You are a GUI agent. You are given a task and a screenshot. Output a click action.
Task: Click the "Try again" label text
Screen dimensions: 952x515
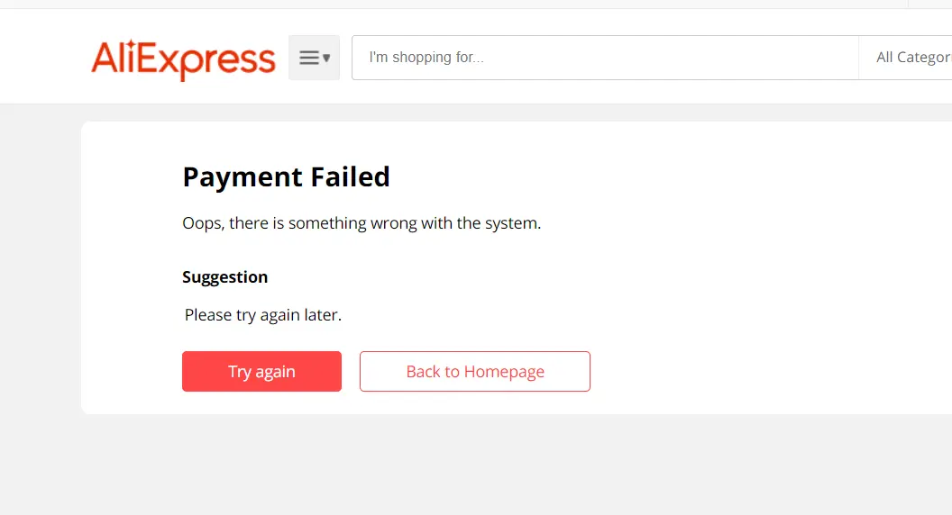(x=261, y=371)
